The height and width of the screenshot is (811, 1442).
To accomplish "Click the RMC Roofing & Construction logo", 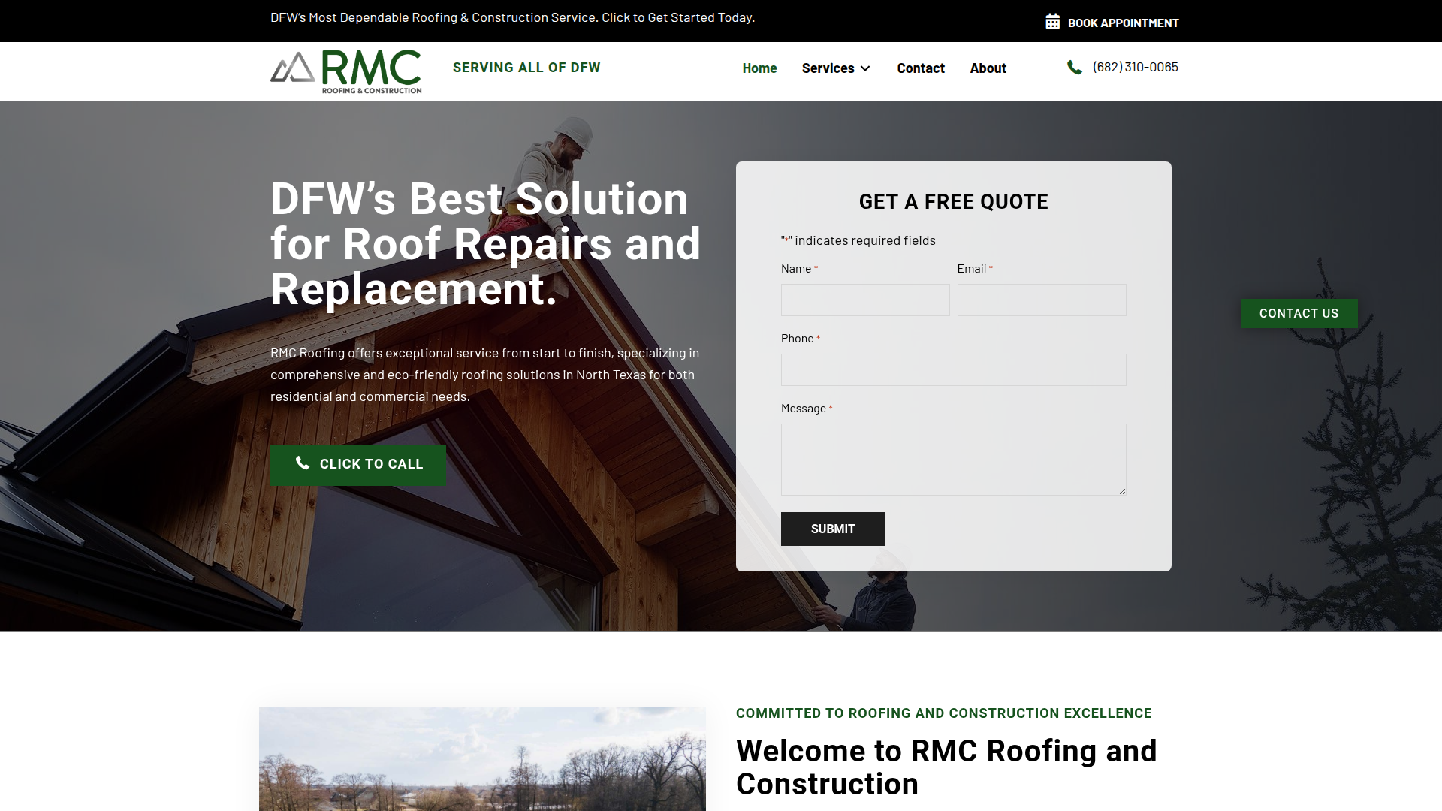I will pyautogui.click(x=346, y=72).
